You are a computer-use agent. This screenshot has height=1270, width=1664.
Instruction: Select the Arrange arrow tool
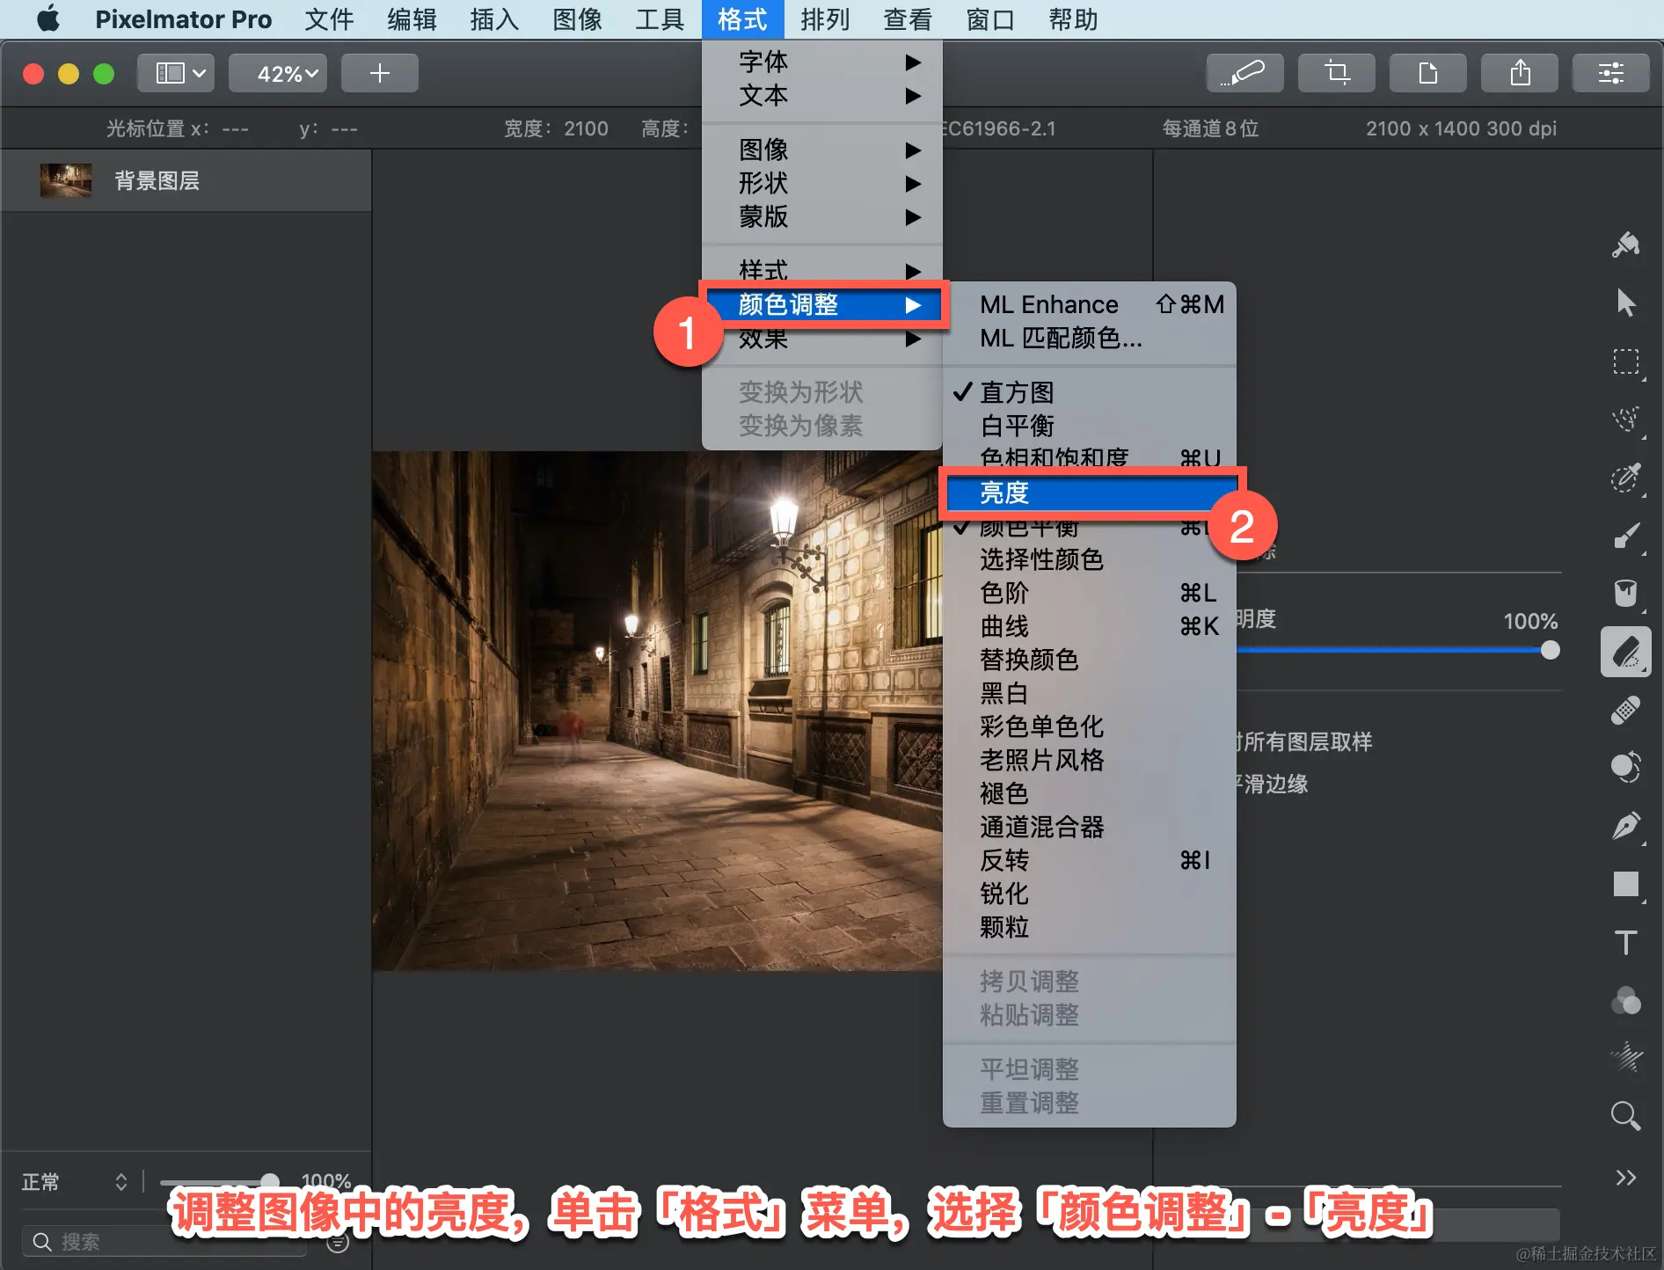point(1625,303)
